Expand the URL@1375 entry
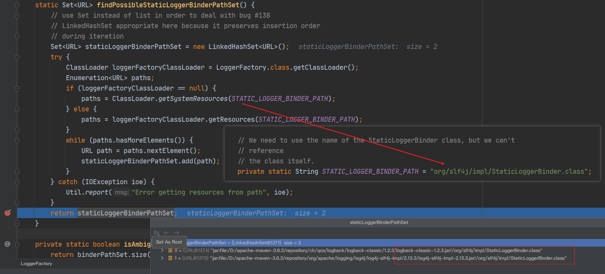The width and height of the screenshot is (605, 274). pyautogui.click(x=162, y=258)
